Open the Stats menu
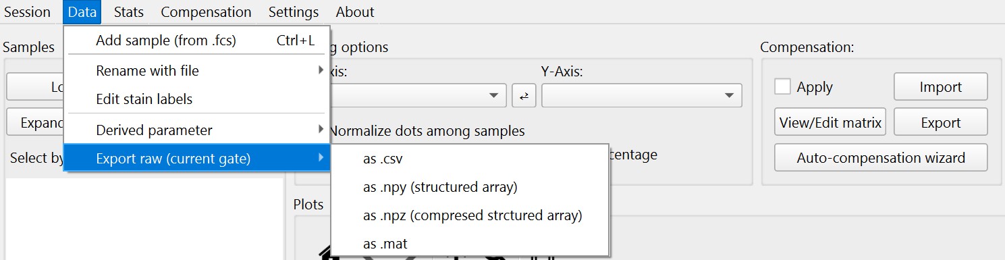Viewport: 1005px width, 260px height. (x=128, y=12)
